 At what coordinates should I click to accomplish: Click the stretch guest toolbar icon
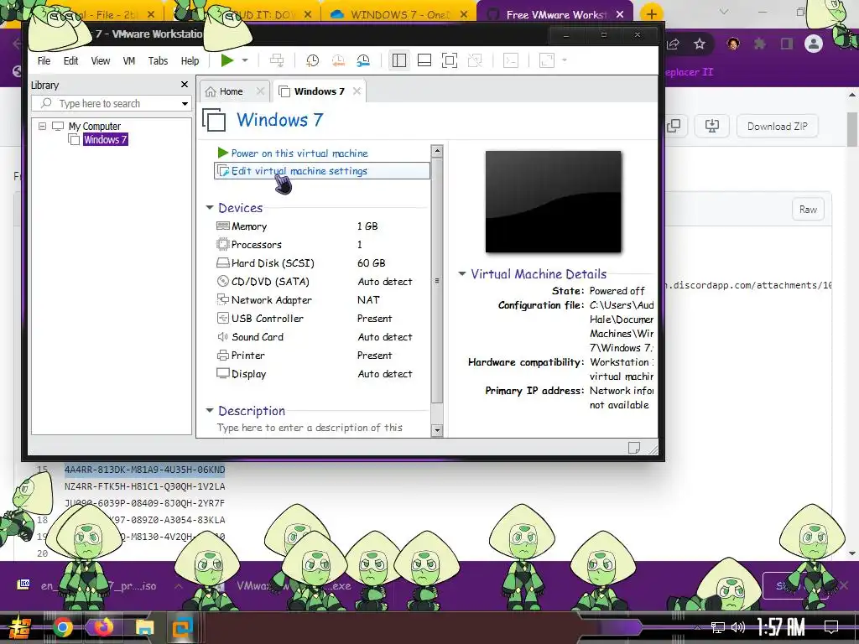[547, 60]
